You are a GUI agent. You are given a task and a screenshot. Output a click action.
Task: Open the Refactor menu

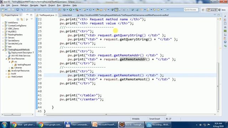(24, 5)
